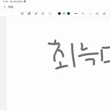Edit the note title 제목
The width and height of the screenshot is (110, 110).
click(11, 7)
